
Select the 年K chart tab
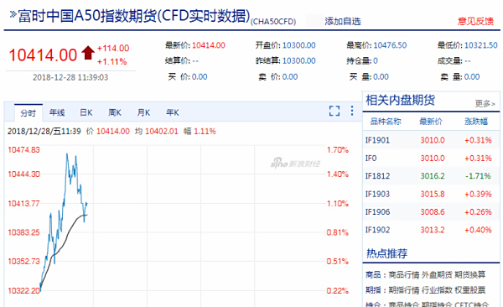173,112
